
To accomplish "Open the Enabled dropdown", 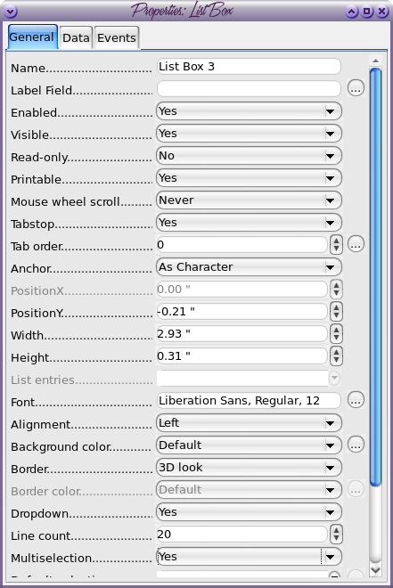I will pos(249,111).
